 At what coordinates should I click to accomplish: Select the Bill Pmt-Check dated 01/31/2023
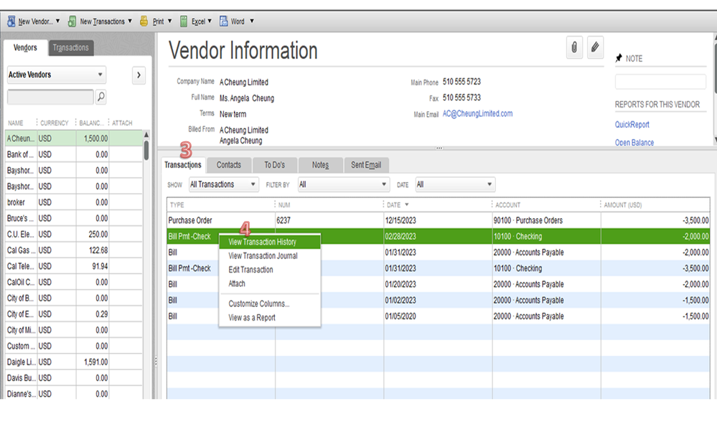pyautogui.click(x=439, y=268)
